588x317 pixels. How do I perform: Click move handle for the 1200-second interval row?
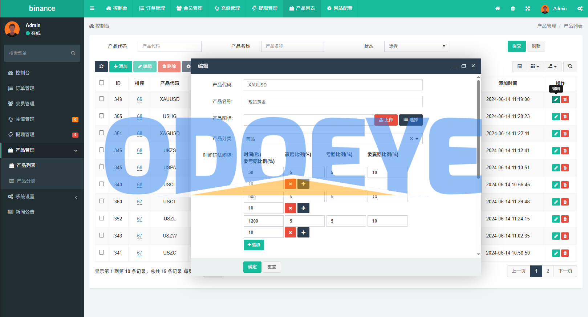(x=303, y=232)
